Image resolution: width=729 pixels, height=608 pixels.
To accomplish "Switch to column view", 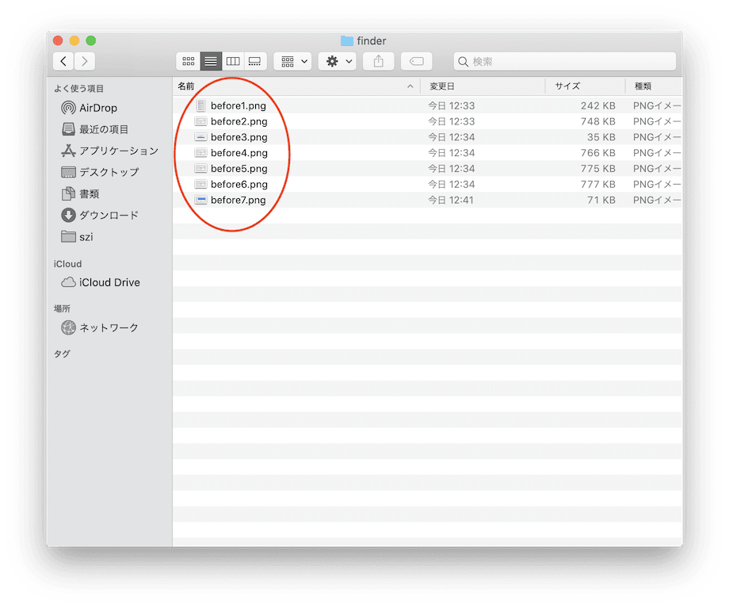I will click(233, 61).
